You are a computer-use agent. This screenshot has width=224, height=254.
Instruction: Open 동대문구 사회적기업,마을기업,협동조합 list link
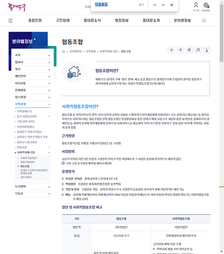[x=34, y=172]
